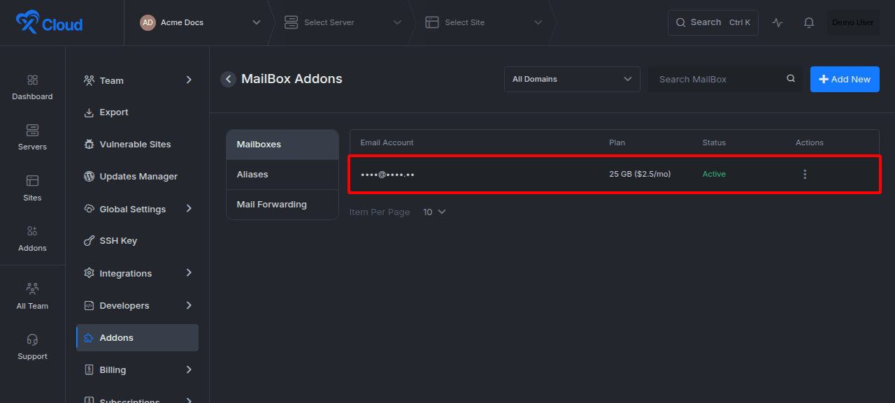The image size is (895, 403).
Task: Click the back arrow beside MailBox Addons
Action: 228,79
